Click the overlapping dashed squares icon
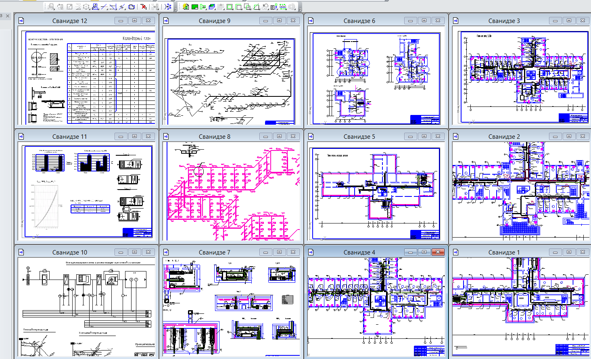The image size is (591, 359). [247, 7]
